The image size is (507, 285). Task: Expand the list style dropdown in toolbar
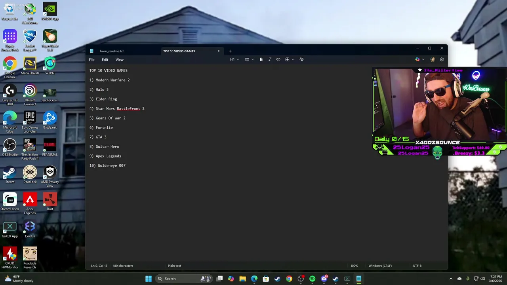253,59
